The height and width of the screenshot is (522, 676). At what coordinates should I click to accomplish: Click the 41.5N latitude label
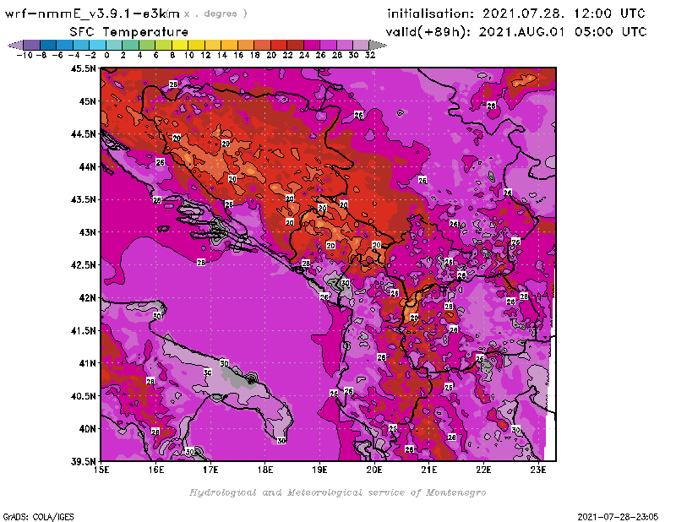pos(83,330)
